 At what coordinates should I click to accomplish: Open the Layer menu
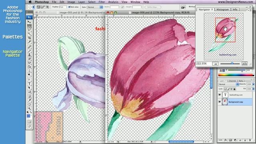[82, 2]
